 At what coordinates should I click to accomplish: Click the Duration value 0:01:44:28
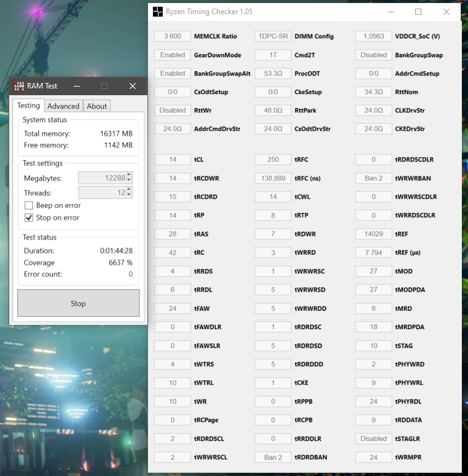pos(116,251)
